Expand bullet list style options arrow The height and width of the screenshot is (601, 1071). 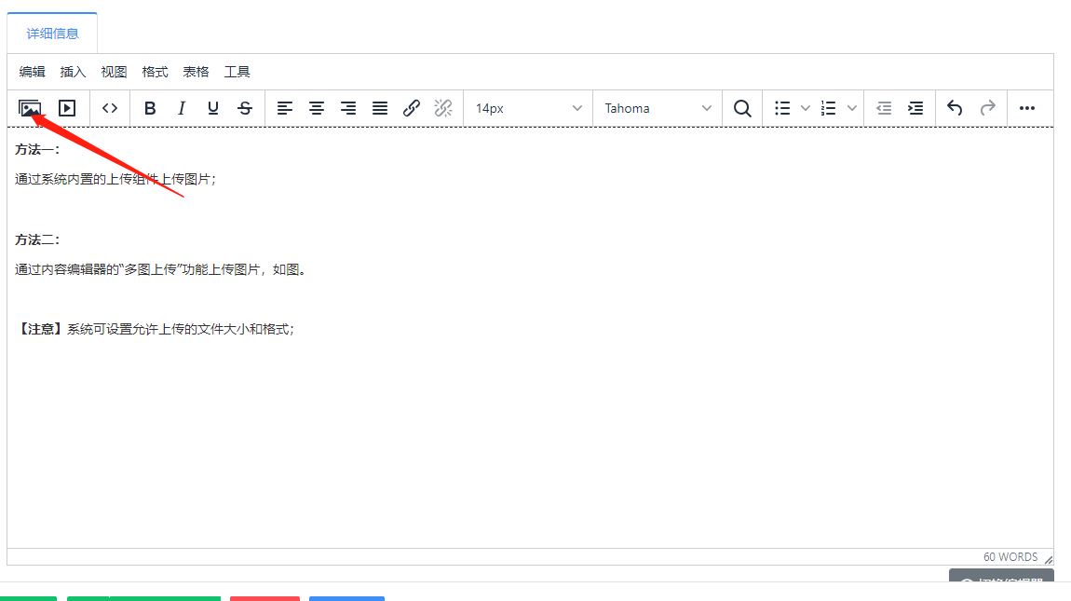[x=806, y=108]
